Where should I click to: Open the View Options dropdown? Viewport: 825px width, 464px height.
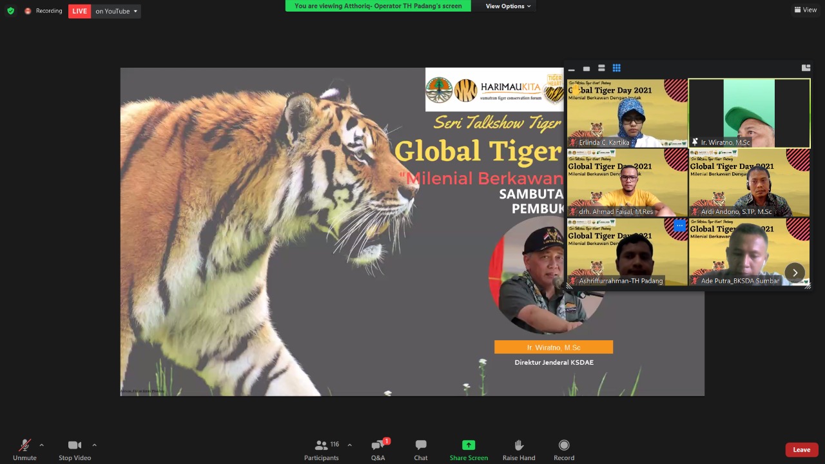508,6
